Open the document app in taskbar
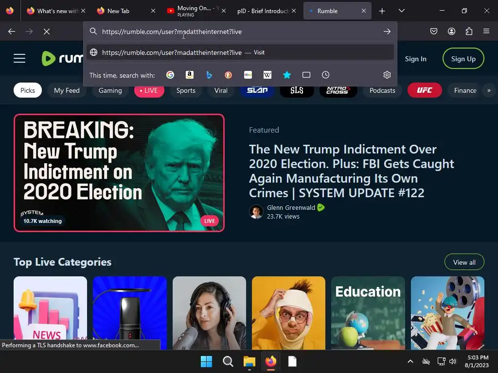The image size is (498, 373). click(x=292, y=361)
